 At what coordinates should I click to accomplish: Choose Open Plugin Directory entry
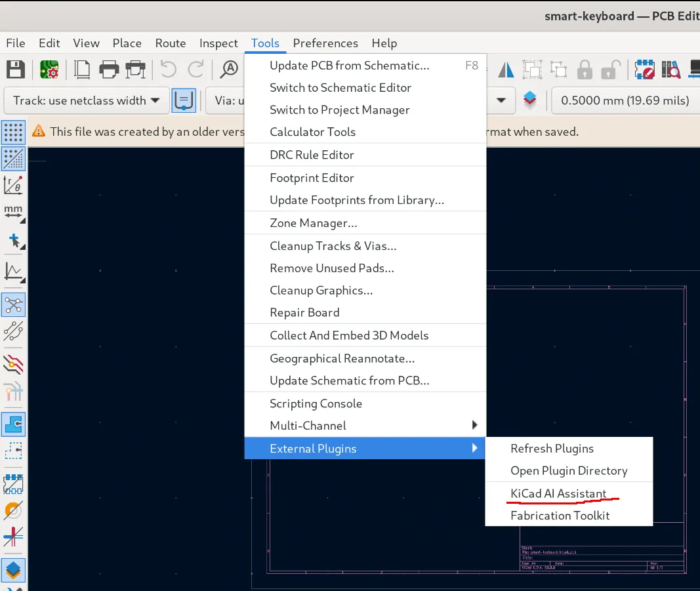[x=569, y=470]
